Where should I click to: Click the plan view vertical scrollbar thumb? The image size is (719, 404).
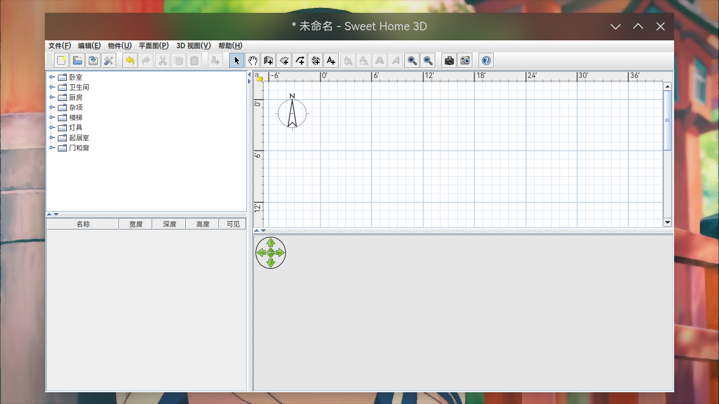(667, 120)
